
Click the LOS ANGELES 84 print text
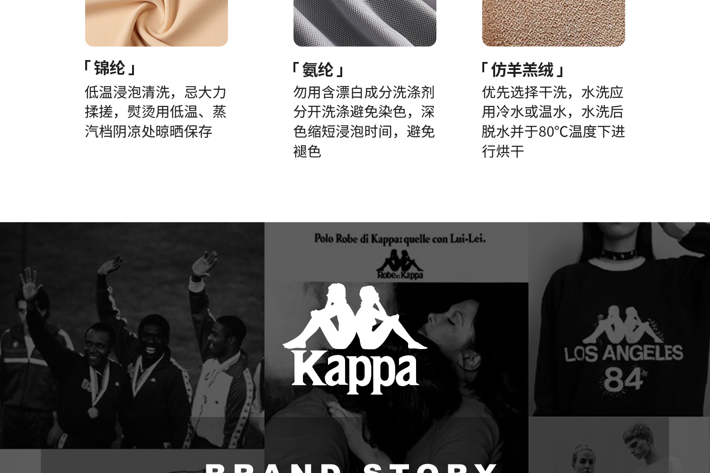tap(623, 369)
